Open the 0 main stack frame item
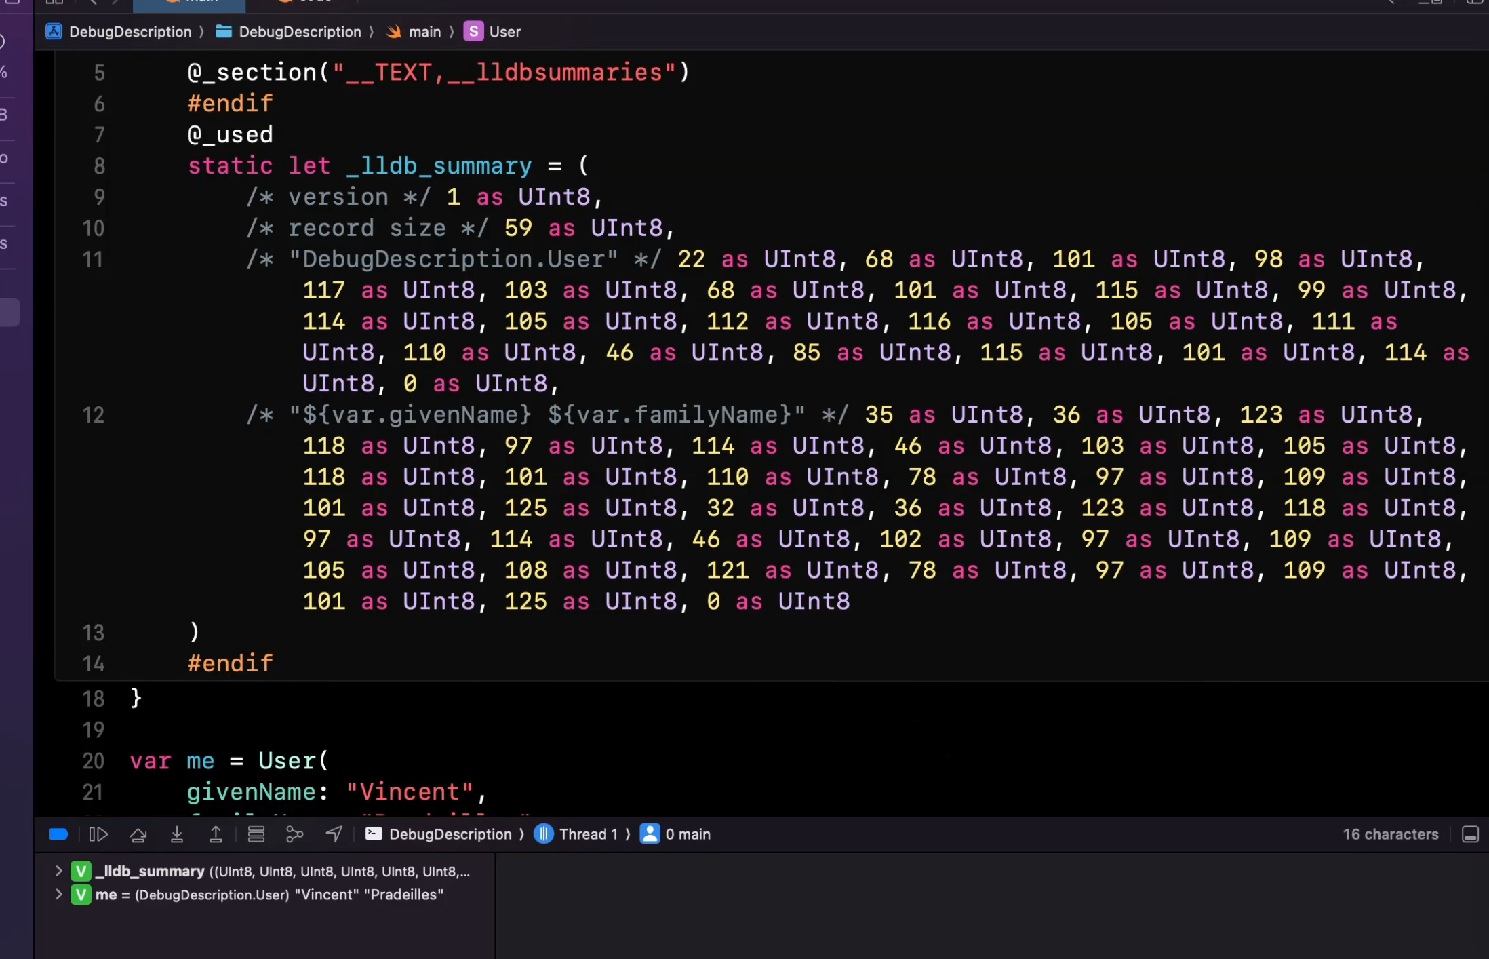The width and height of the screenshot is (1489, 959). click(x=675, y=834)
